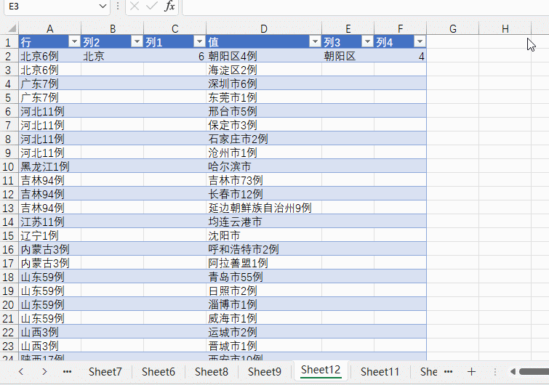Viewport: 549px width, 385px height.
Task: Open the filter dropdown for 列3 column
Action: click(x=367, y=42)
